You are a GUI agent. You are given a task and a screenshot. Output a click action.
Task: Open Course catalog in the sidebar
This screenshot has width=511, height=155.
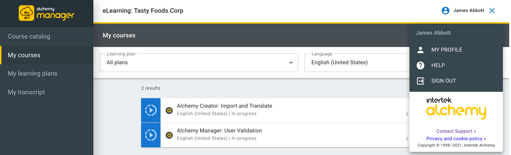pyautogui.click(x=47, y=36)
